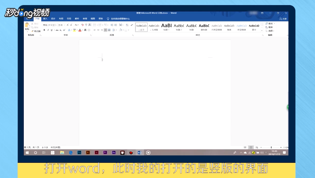Image resolution: width=315 pixels, height=178 pixels.
Task: Decrease paragraph indent
Action: [112, 25]
